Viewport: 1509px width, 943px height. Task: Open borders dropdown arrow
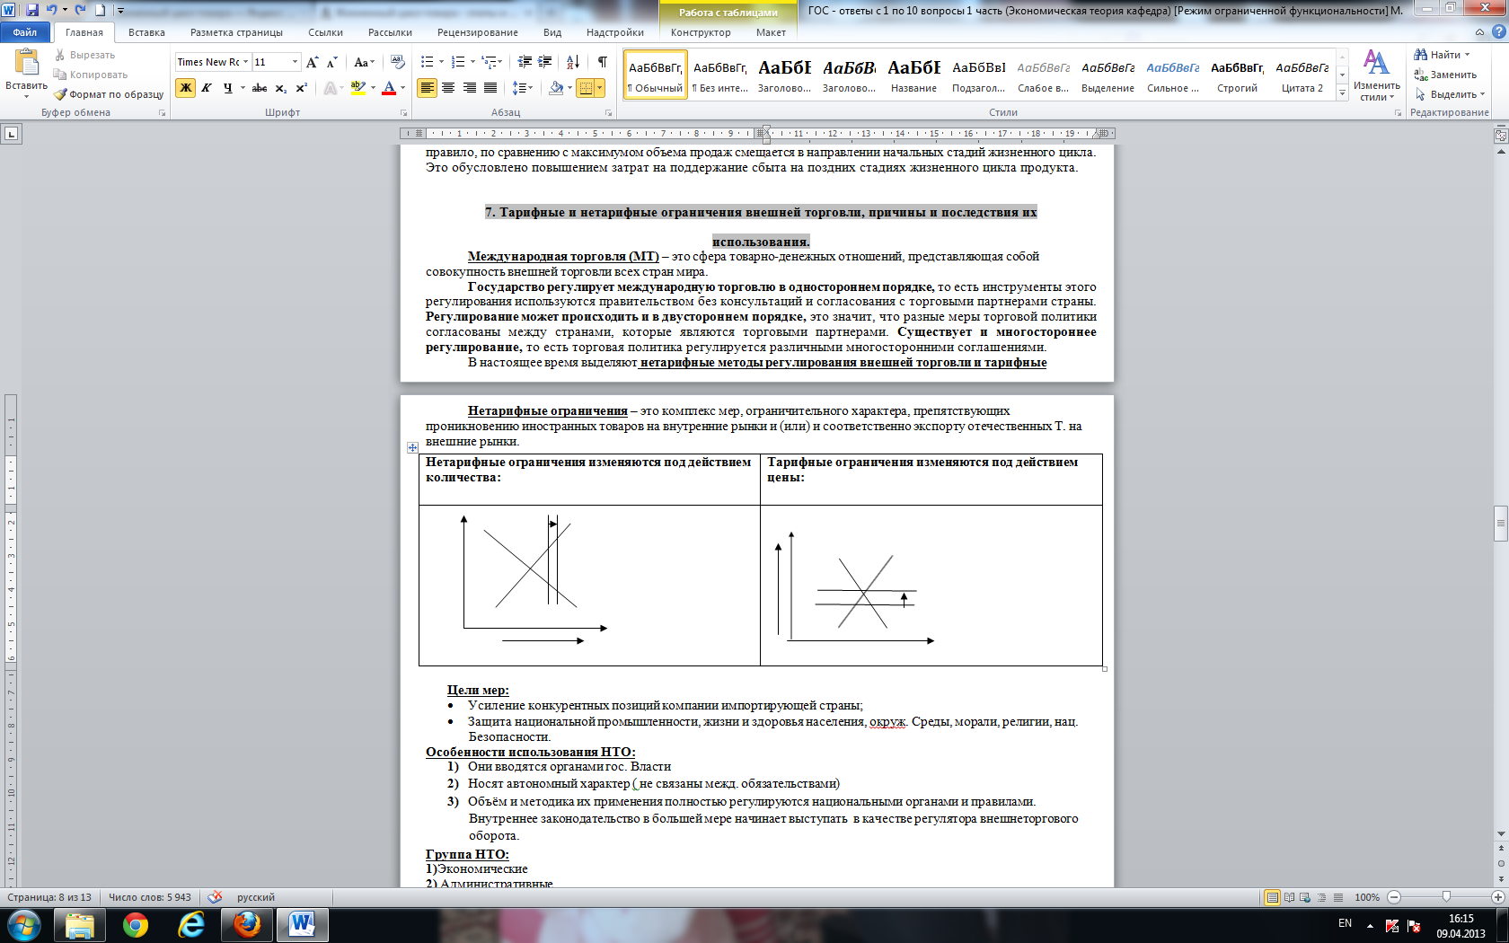pos(599,88)
